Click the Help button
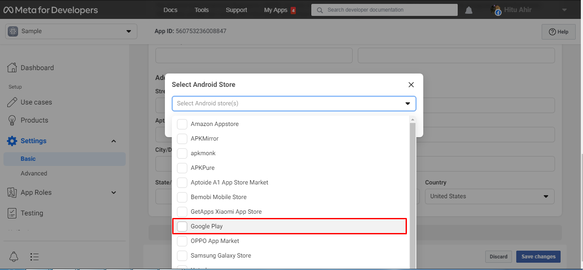The width and height of the screenshot is (583, 270). point(558,32)
